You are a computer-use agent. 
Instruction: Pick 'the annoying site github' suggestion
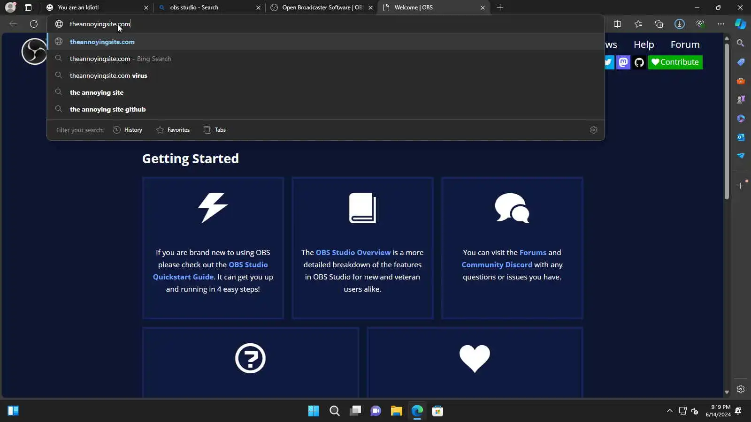[x=326, y=109]
